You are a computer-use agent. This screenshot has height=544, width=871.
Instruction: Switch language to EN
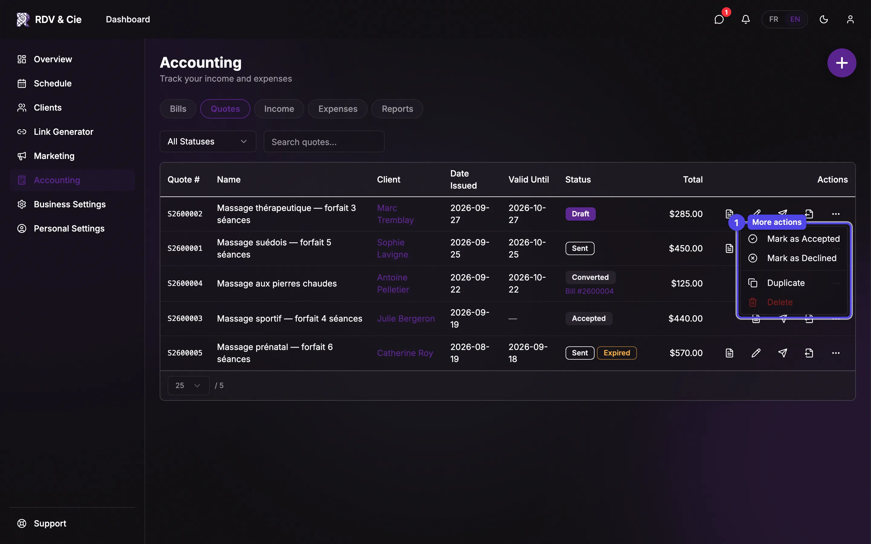[x=795, y=19]
